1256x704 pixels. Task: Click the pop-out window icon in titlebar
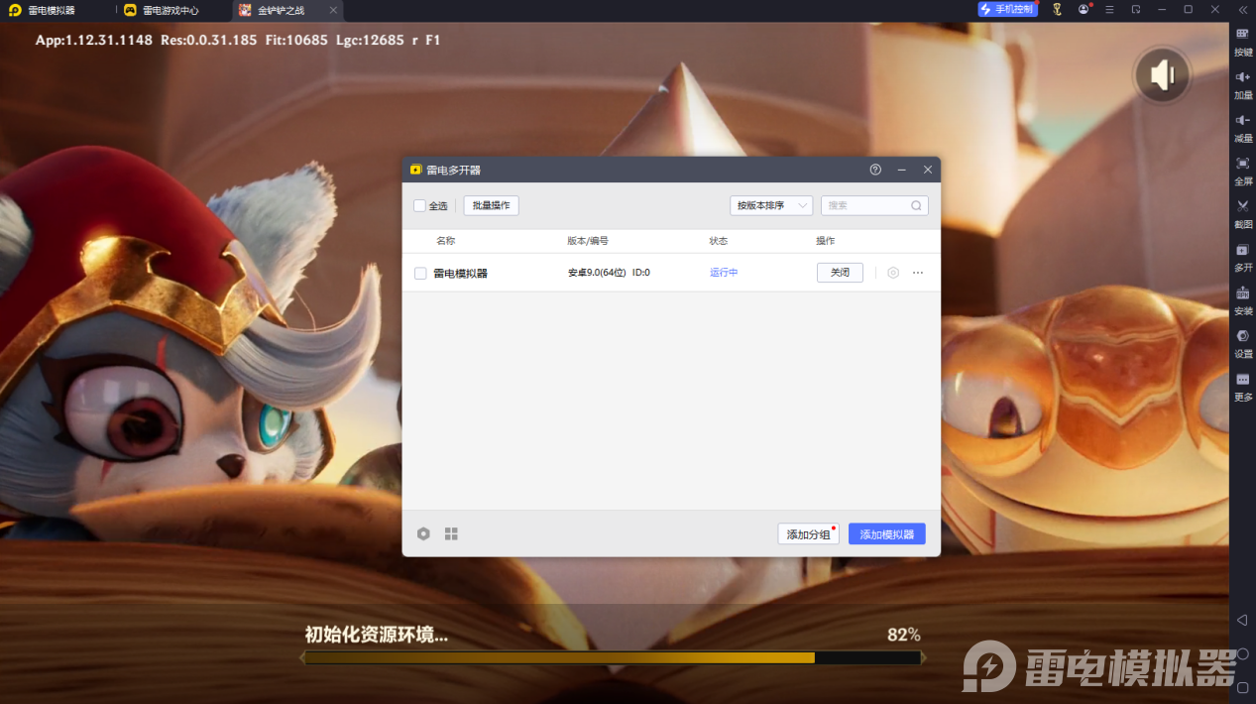[1136, 9]
